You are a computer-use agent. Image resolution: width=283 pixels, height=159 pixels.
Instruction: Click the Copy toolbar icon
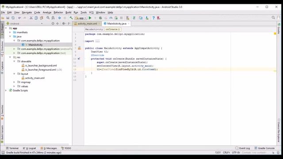click(x=36, y=18)
